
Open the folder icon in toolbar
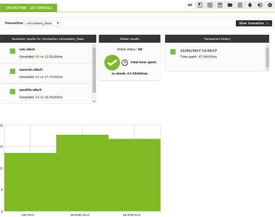click(230, 5)
